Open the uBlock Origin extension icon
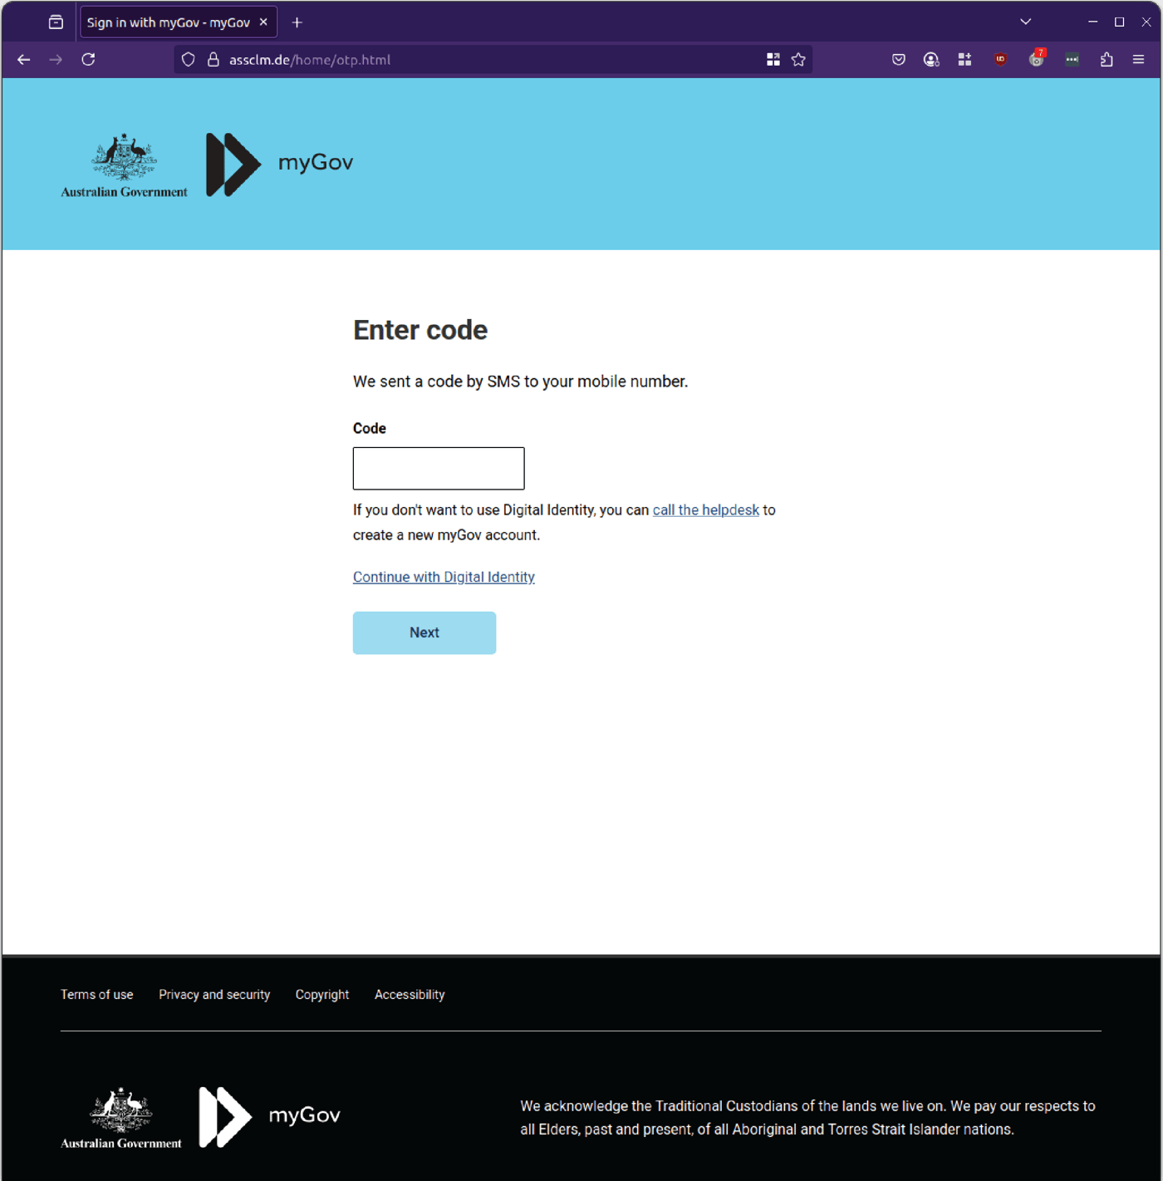The height and width of the screenshot is (1181, 1163). pos(1000,59)
